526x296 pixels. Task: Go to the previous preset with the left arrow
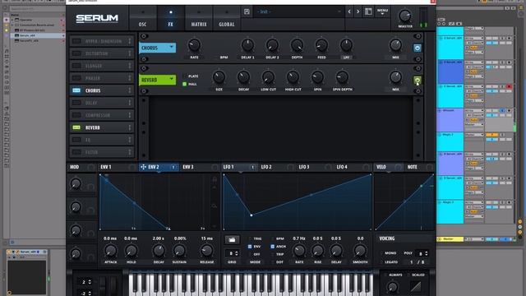point(349,12)
